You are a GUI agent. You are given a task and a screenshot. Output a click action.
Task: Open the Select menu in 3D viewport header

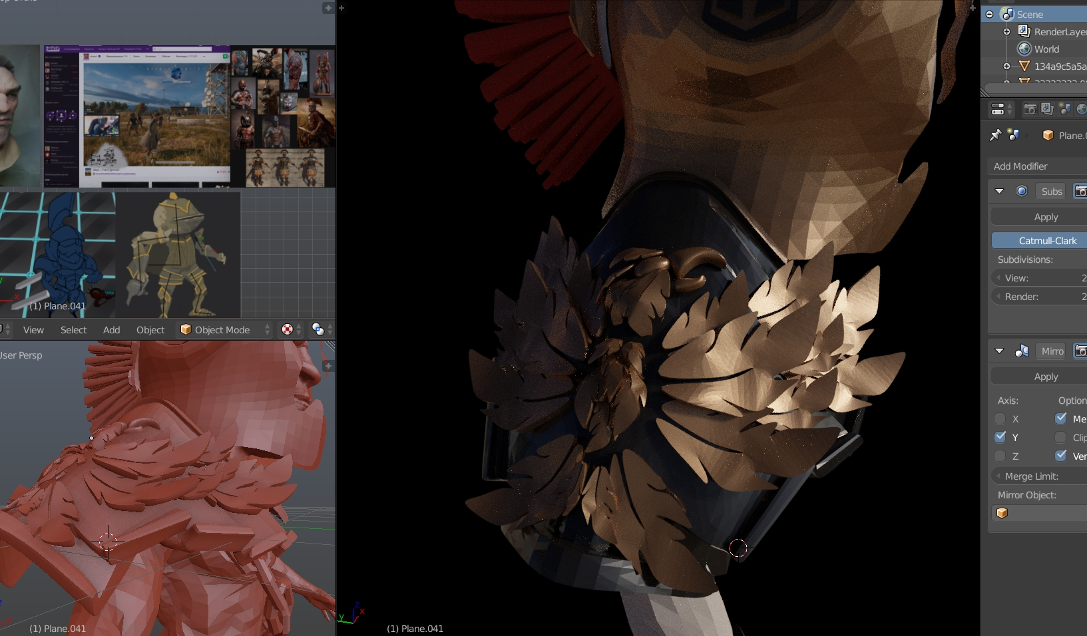point(73,329)
